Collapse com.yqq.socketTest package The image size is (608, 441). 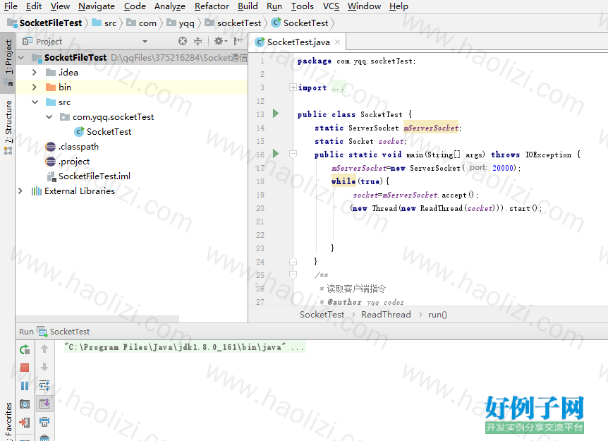pos(49,117)
